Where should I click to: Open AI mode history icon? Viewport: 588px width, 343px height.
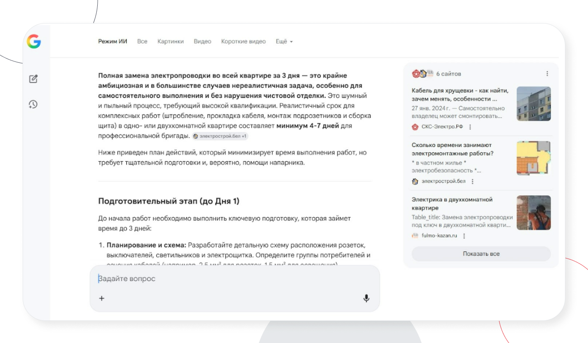(x=33, y=104)
